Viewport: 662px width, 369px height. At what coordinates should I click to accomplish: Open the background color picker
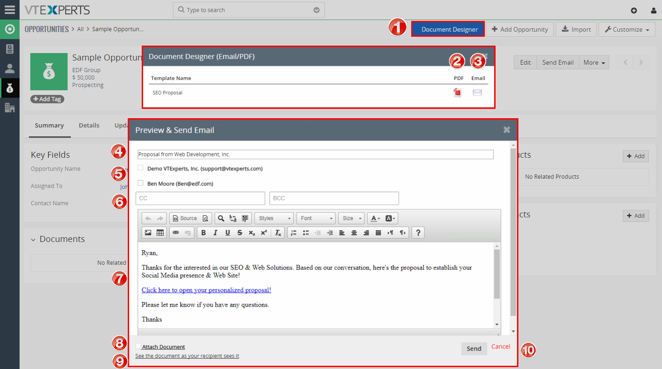[391, 218]
